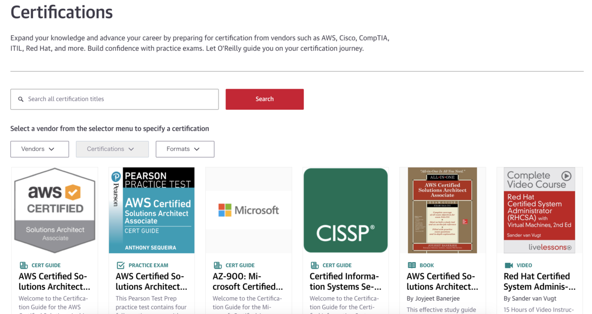
Task: Click the book icon above Joyjeet Banerjee's title
Action: [x=411, y=265]
